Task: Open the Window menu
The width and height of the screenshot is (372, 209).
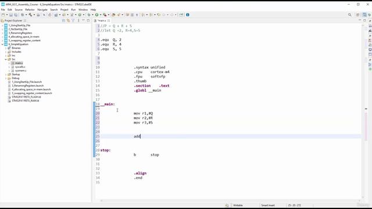Action: tap(83, 10)
